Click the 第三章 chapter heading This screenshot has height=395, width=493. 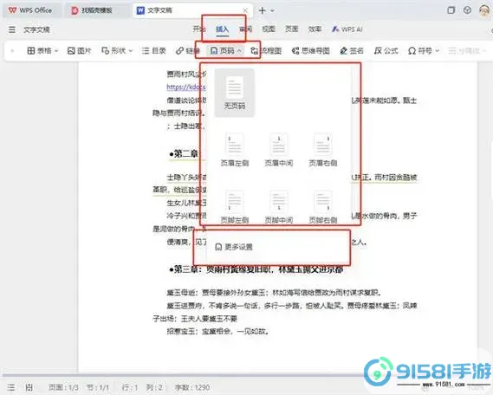256,269
